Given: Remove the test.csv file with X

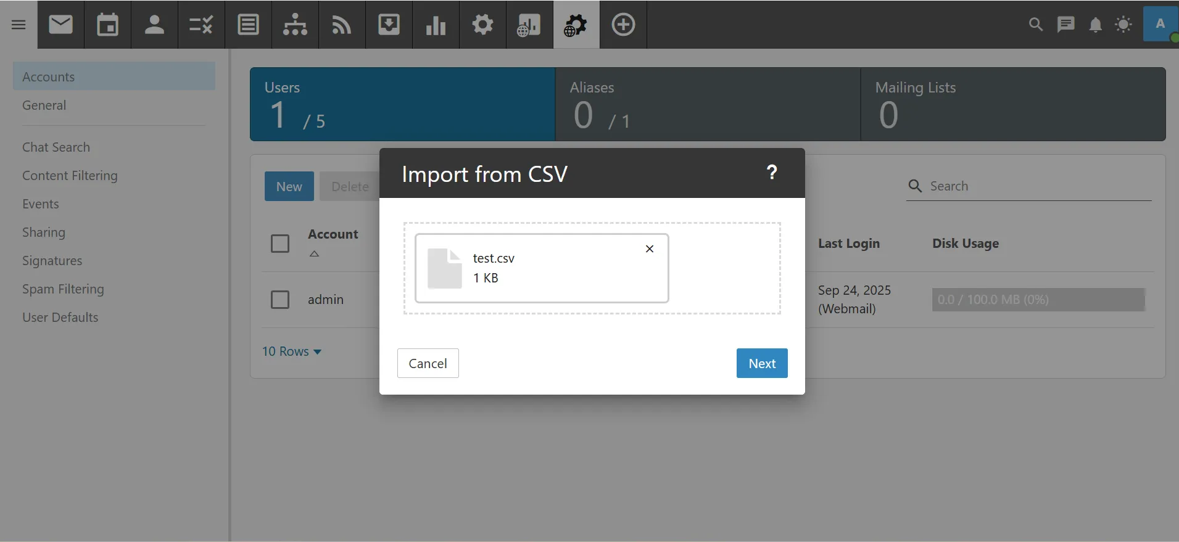Looking at the screenshot, I should click(x=649, y=249).
